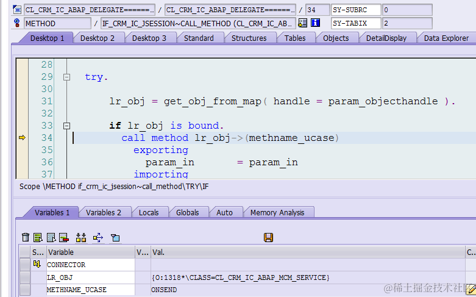Click line number 31 in the editor
Viewport: 476px width, 297px height.
click(x=47, y=101)
